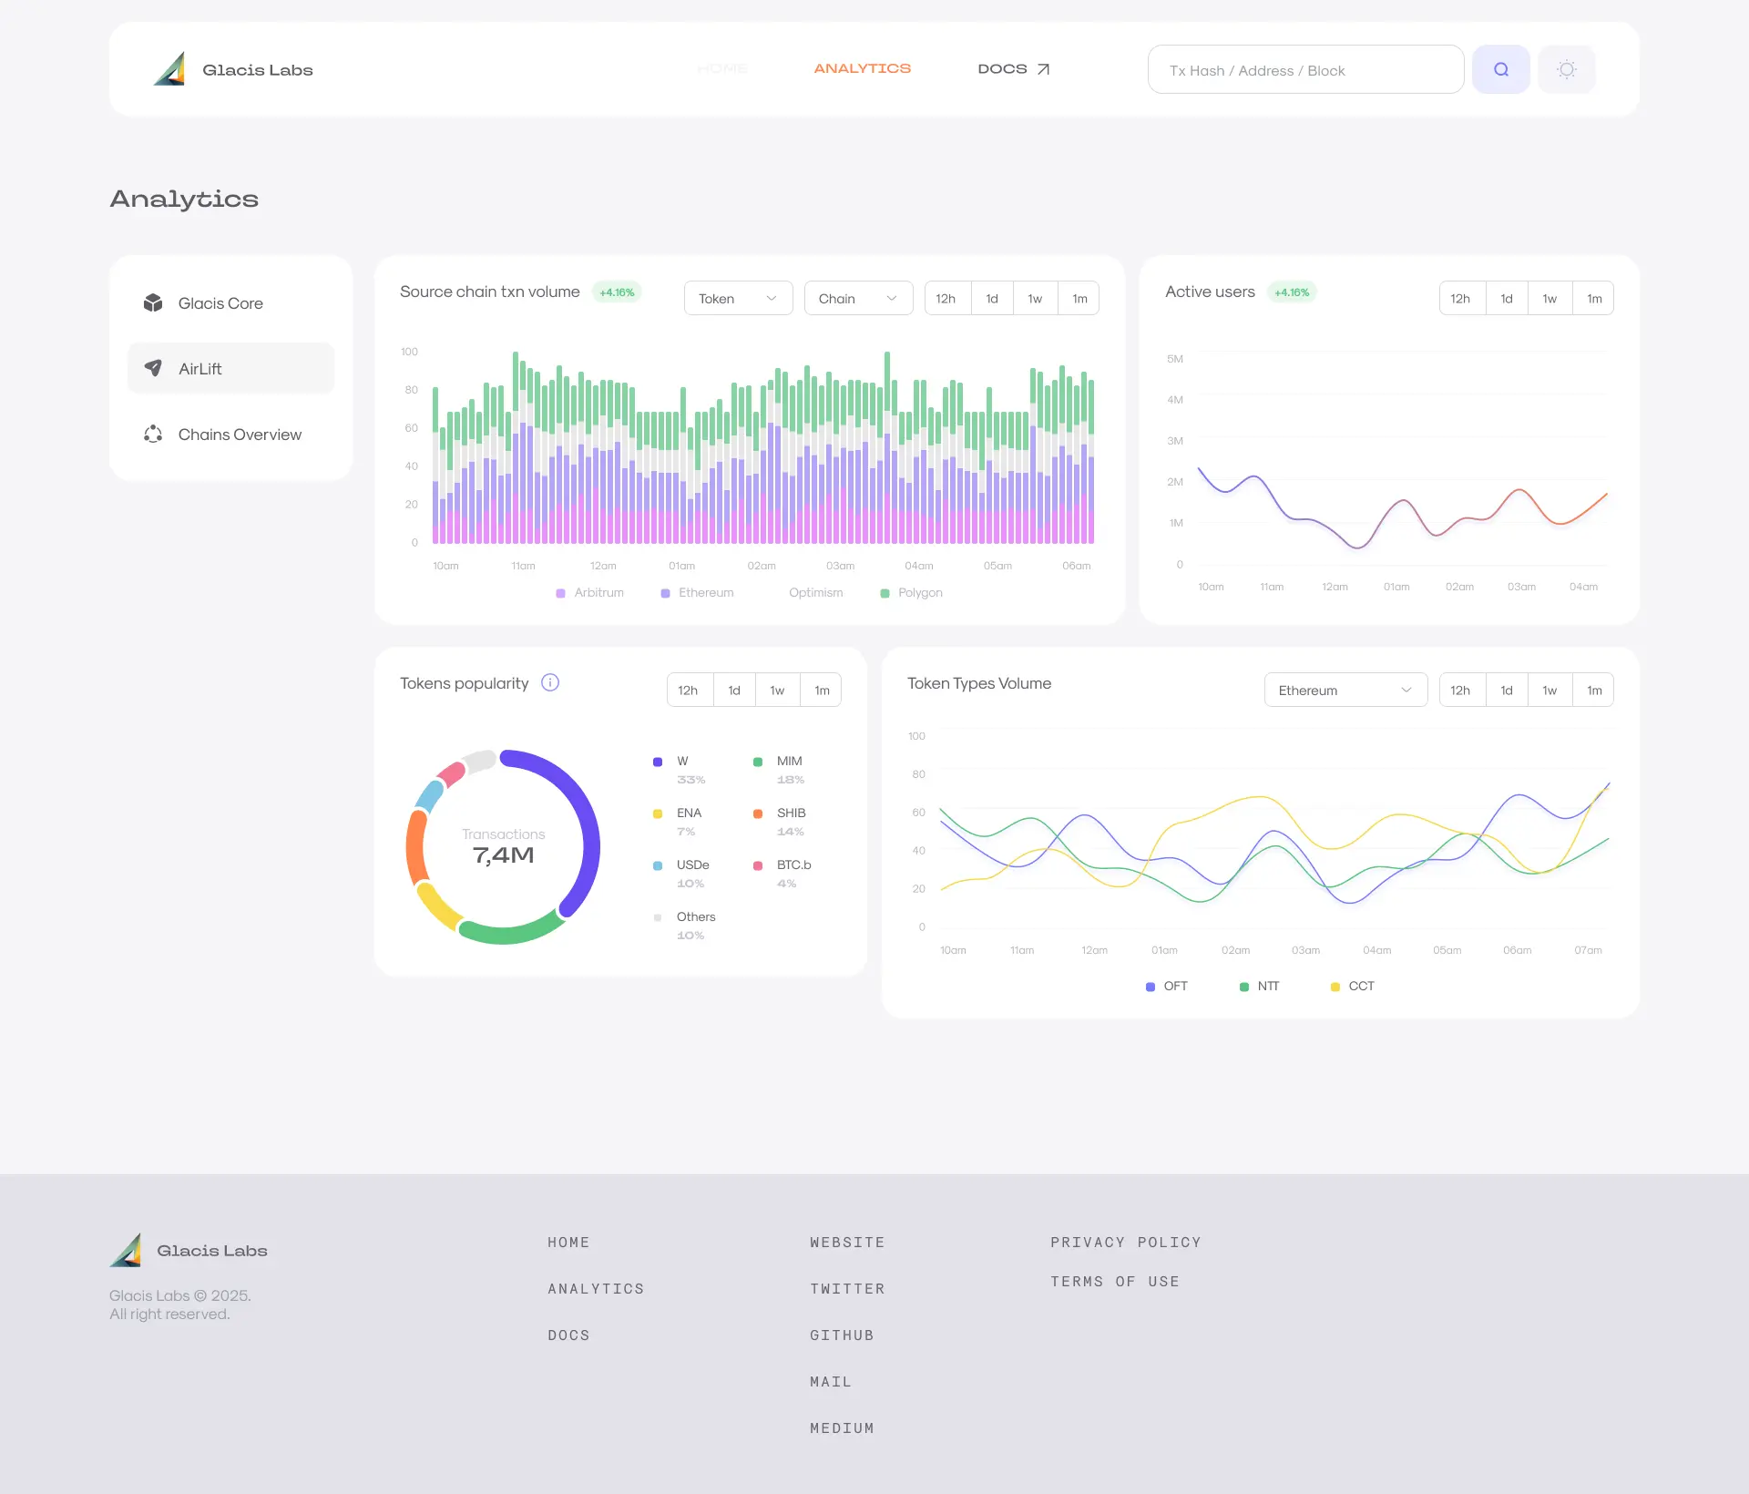Select the AirLift paper plane icon

[x=153, y=368]
